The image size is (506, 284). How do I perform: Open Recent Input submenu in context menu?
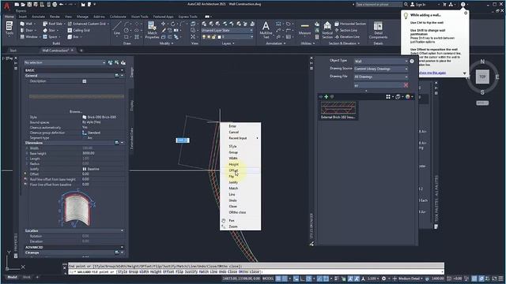pos(240,138)
